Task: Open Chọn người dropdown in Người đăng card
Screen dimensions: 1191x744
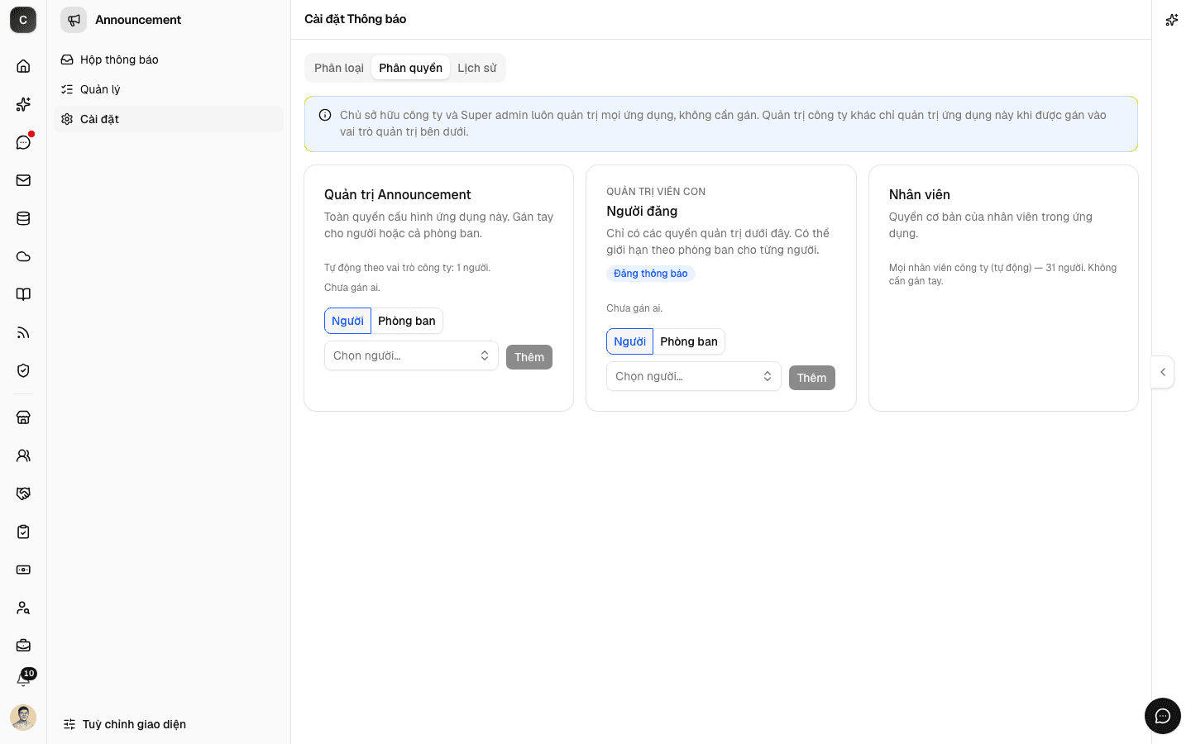Action: (694, 376)
